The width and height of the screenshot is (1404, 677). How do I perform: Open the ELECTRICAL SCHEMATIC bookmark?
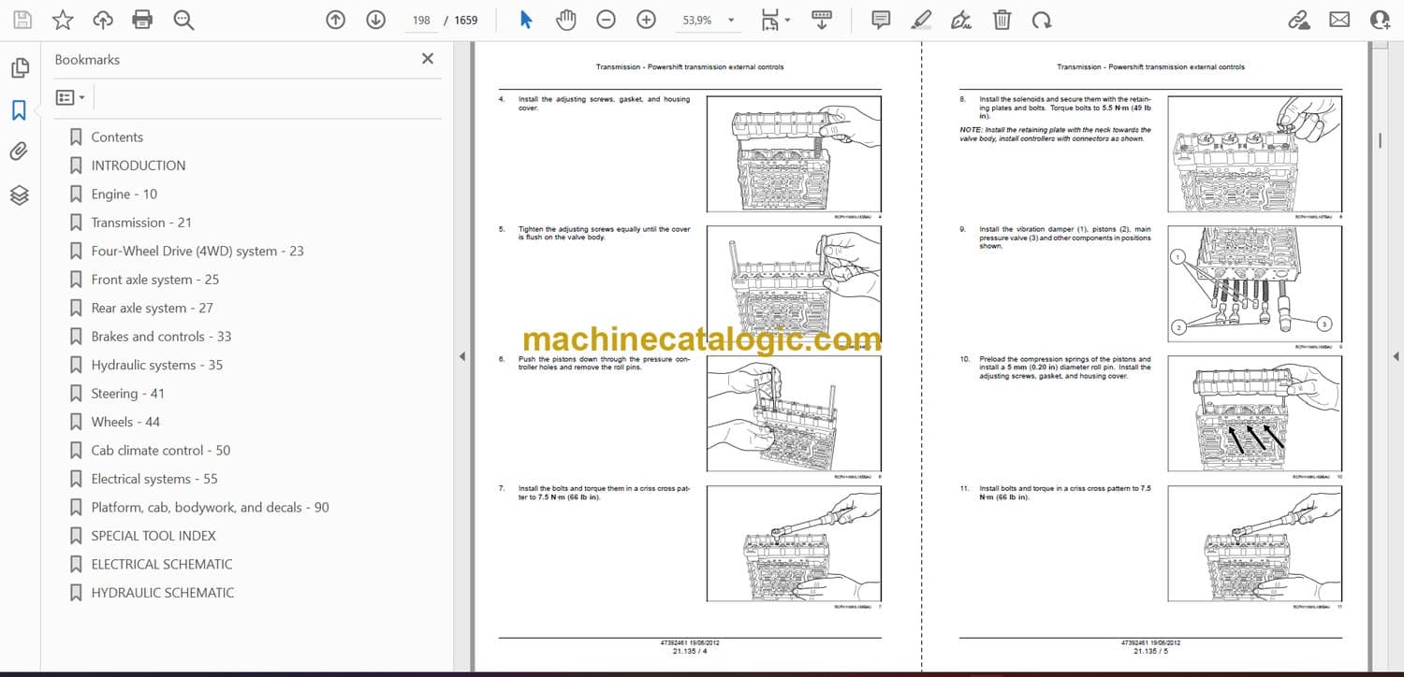click(x=163, y=565)
